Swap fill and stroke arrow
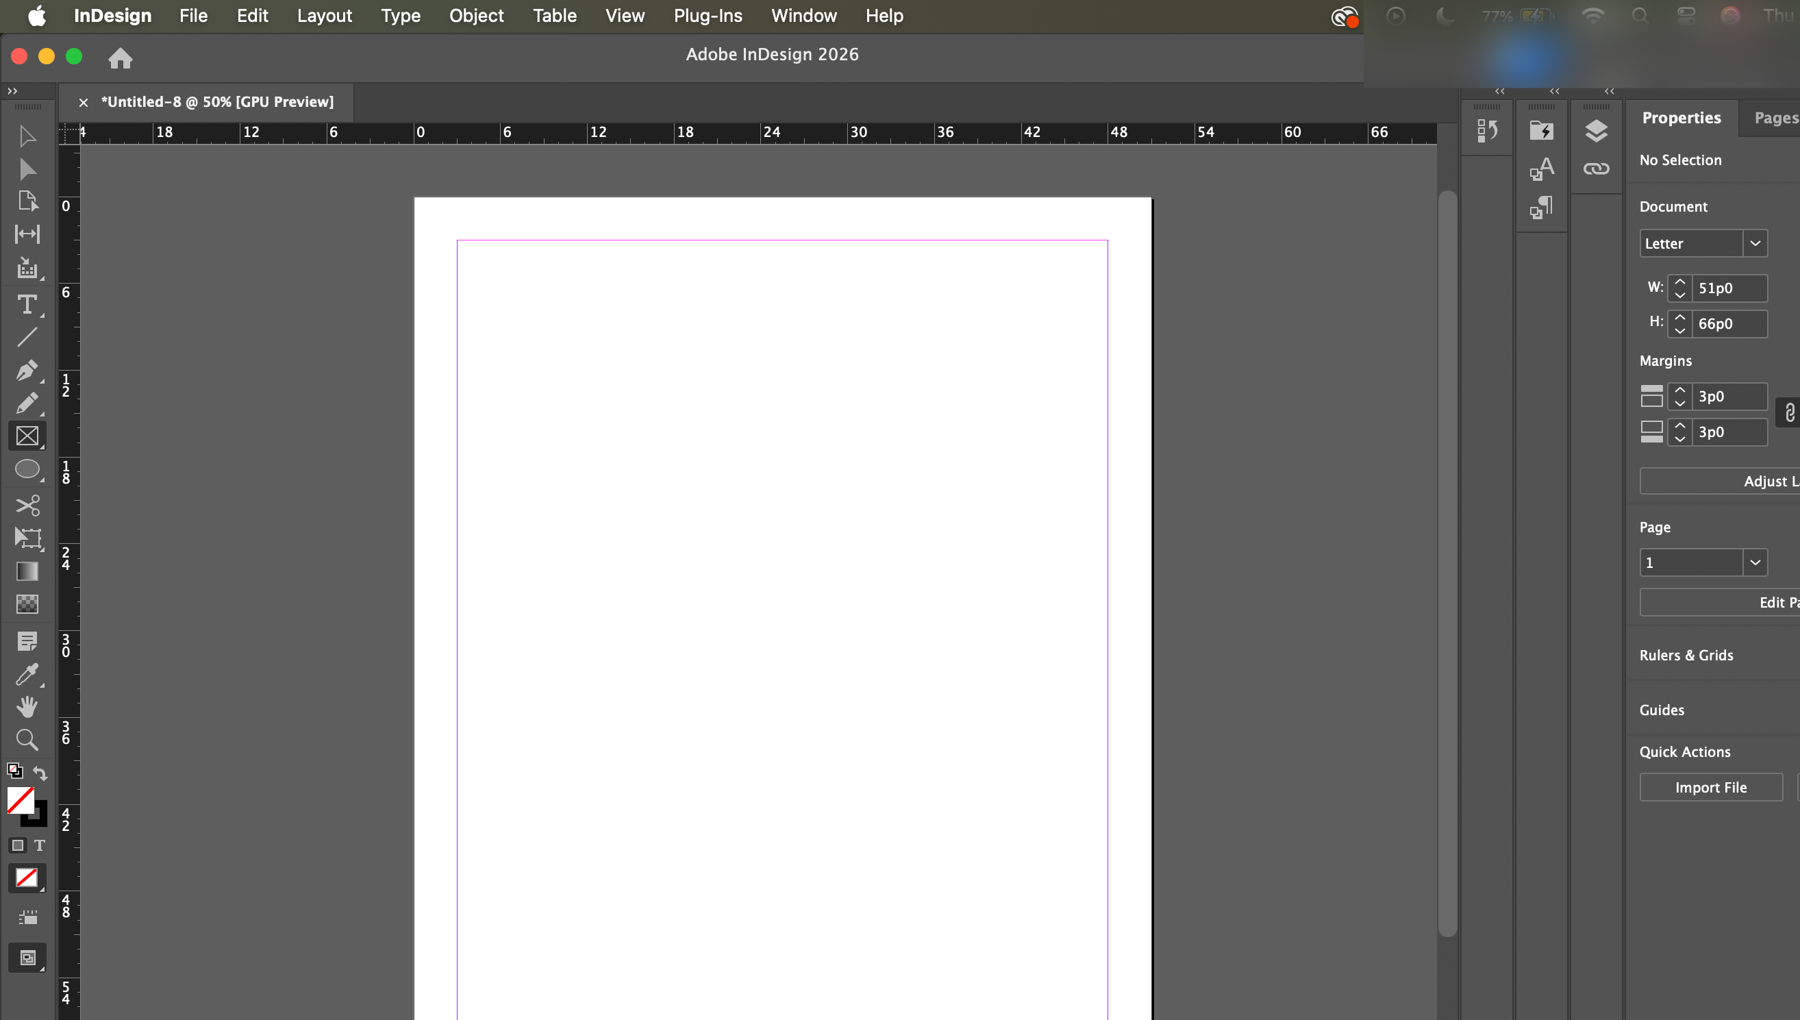The width and height of the screenshot is (1800, 1020). coord(40,773)
